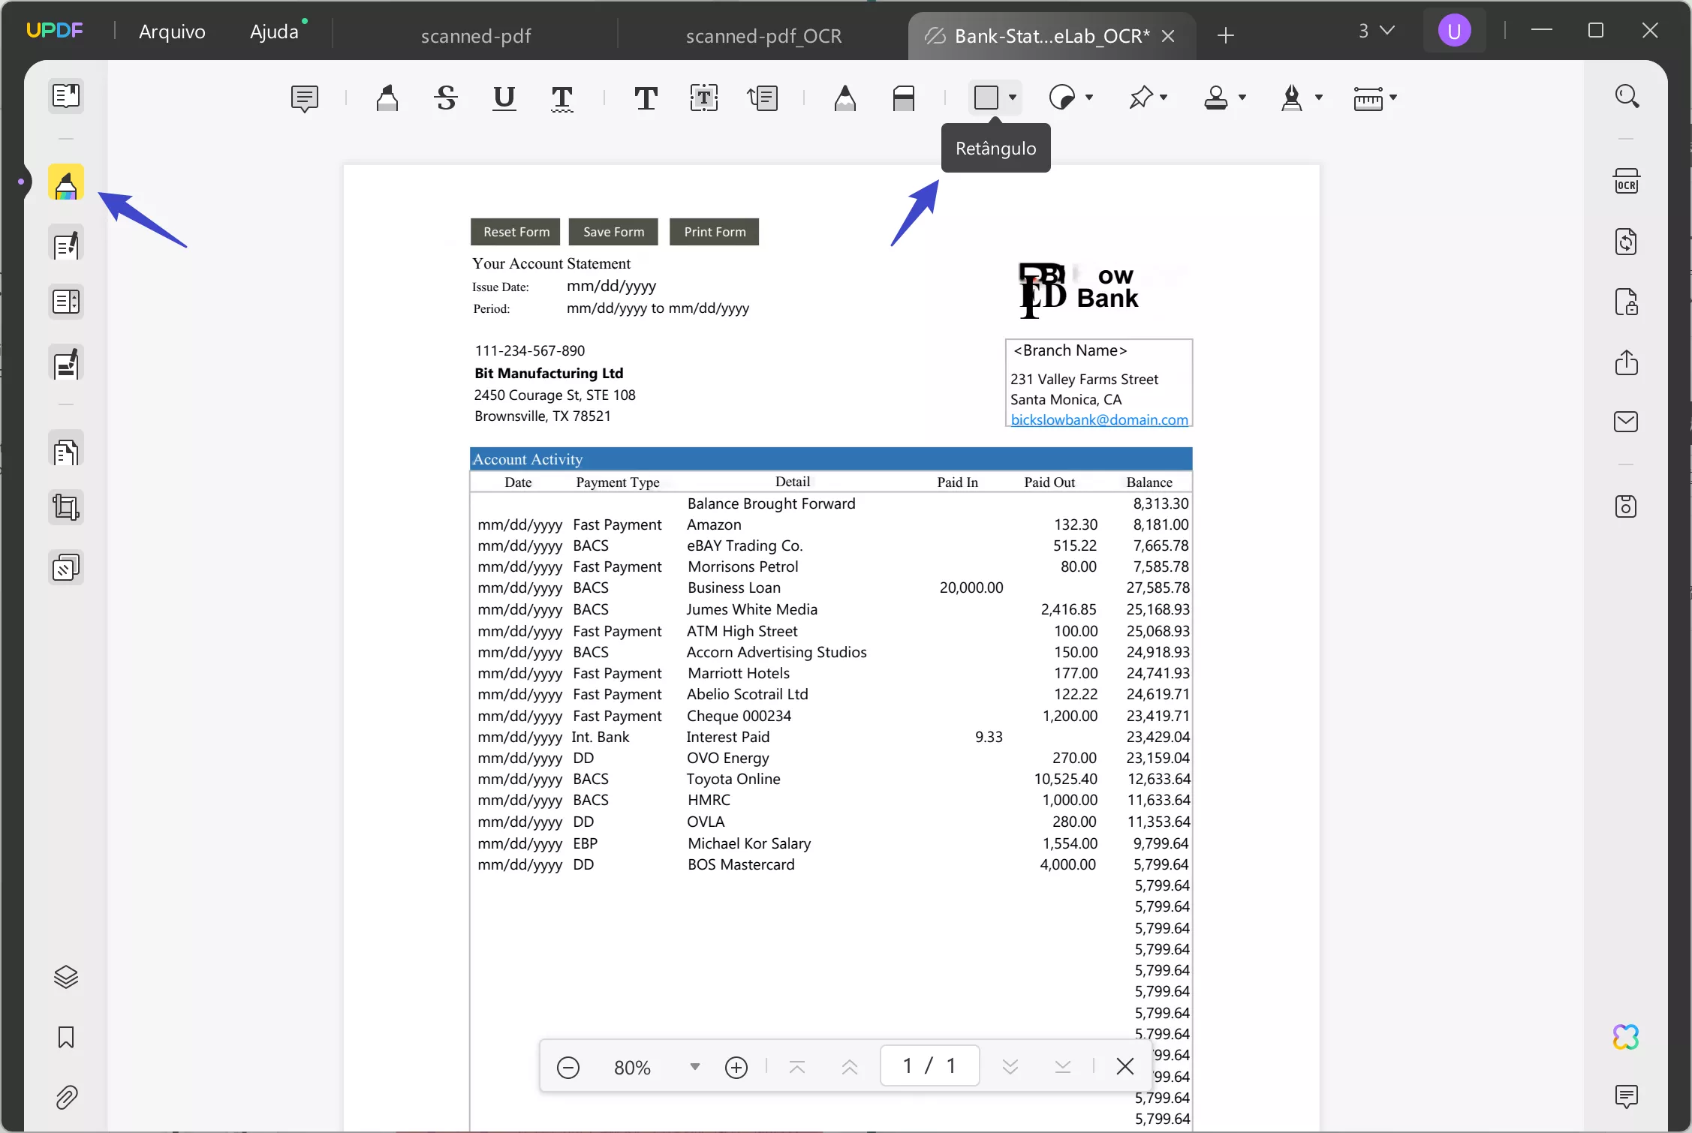Open the bickslowbank@domain.com email link
Viewport: 1692px width, 1133px height.
click(x=1099, y=420)
